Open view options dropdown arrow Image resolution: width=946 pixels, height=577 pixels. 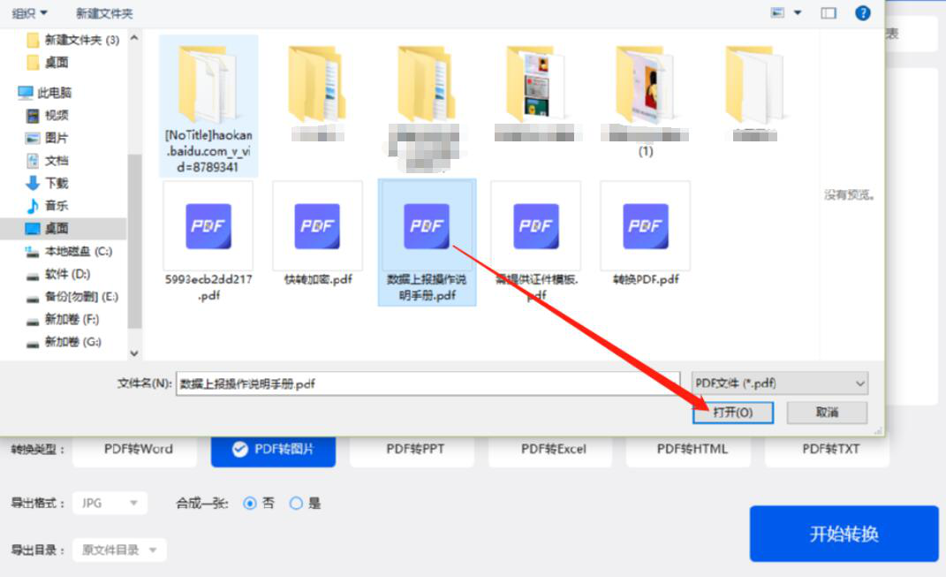point(798,12)
